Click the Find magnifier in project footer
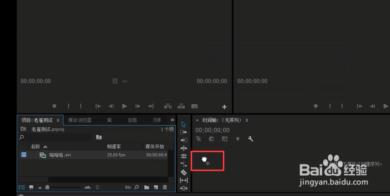 [x=137, y=187]
